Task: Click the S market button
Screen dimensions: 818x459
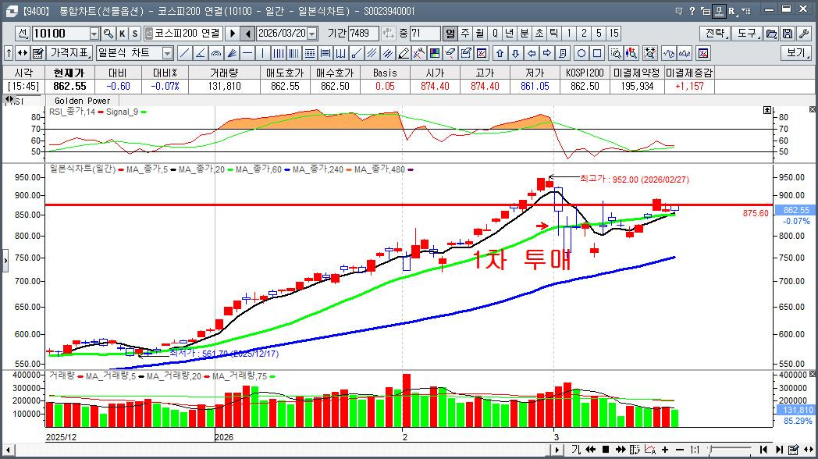Action: [134, 34]
